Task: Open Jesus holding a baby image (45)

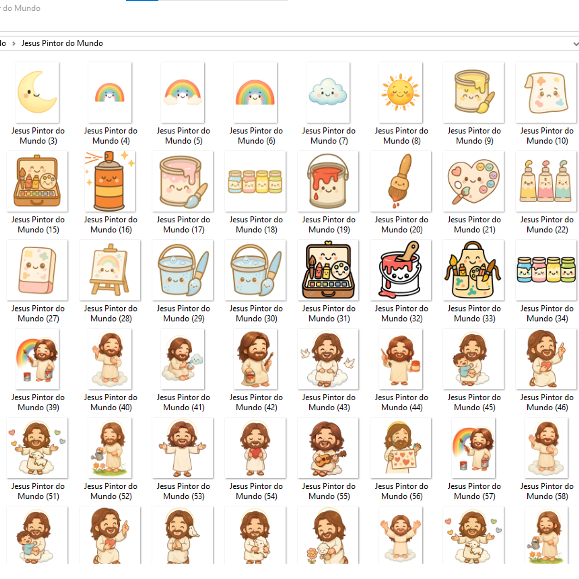Action: point(473,359)
